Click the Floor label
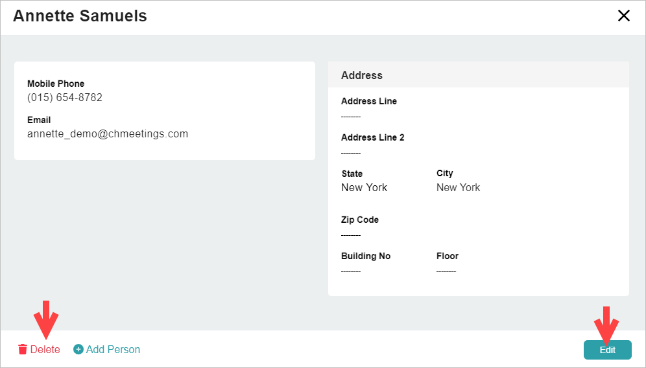 [448, 256]
